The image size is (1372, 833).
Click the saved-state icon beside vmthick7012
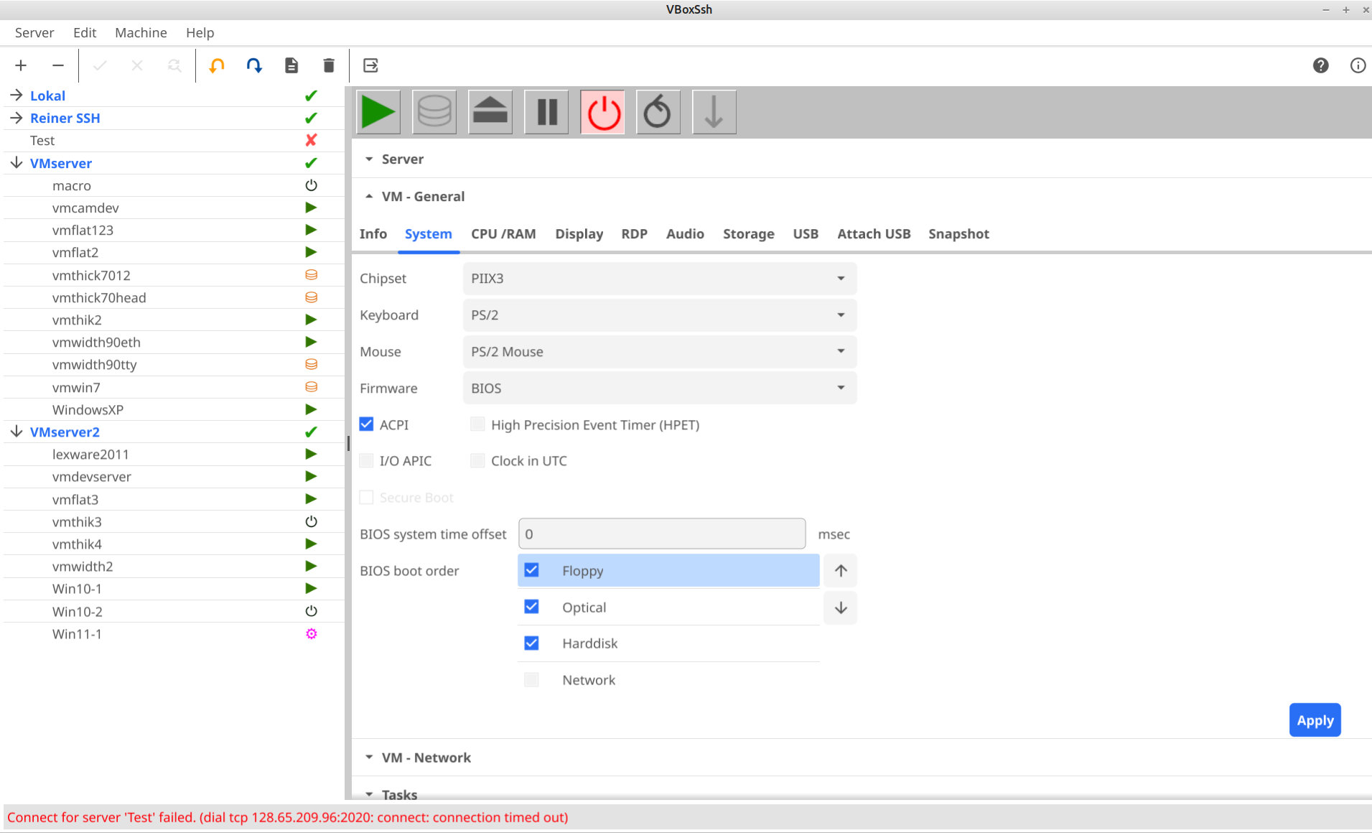point(311,275)
